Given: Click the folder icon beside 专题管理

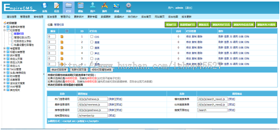Looking at the screenshot, I should 8,48.
